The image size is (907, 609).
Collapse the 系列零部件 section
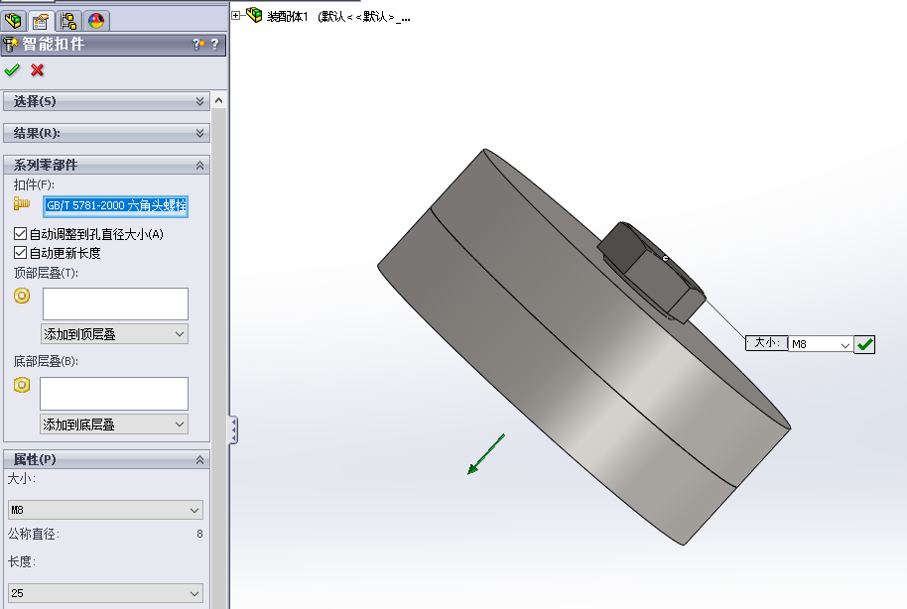click(199, 165)
